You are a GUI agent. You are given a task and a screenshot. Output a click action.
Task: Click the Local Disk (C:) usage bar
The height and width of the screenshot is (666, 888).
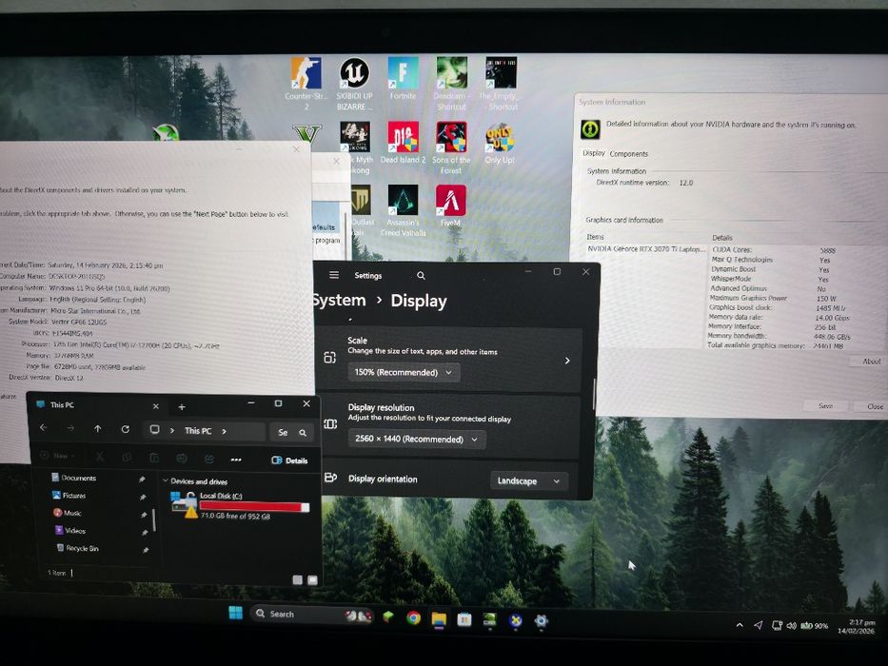click(254, 506)
